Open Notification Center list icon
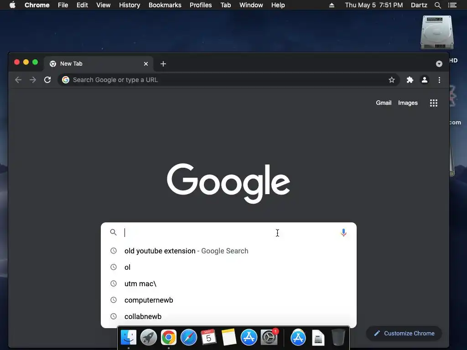 click(452, 5)
